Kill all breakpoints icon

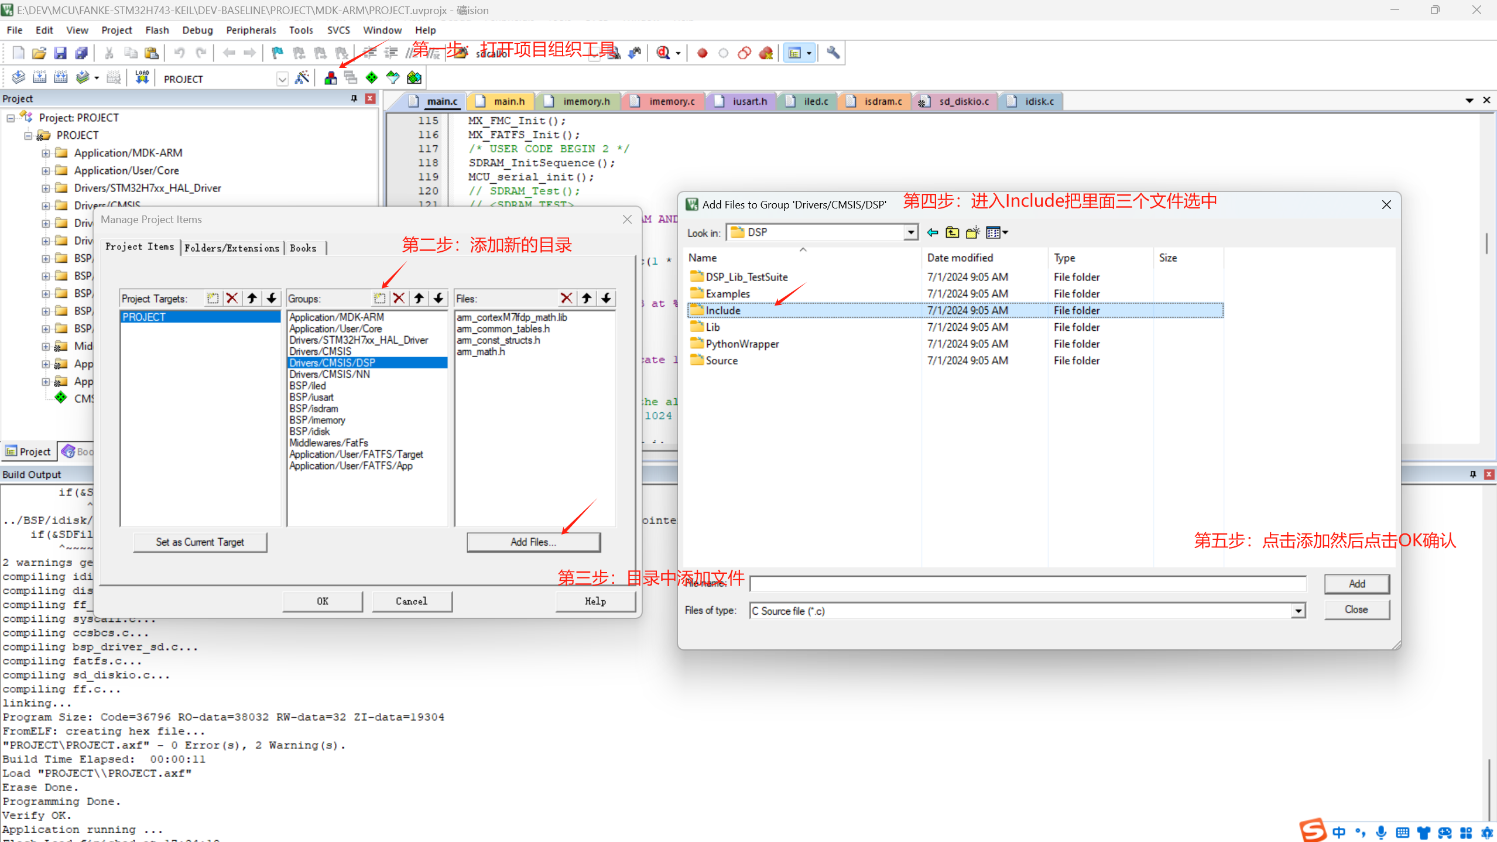click(766, 53)
